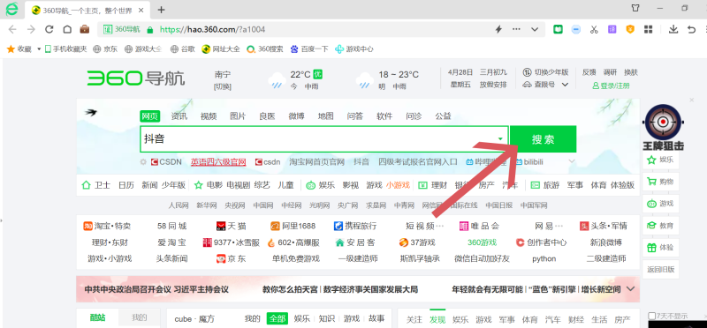Open the downloads arrow icon
The height and width of the screenshot is (328, 707).
coord(673,30)
